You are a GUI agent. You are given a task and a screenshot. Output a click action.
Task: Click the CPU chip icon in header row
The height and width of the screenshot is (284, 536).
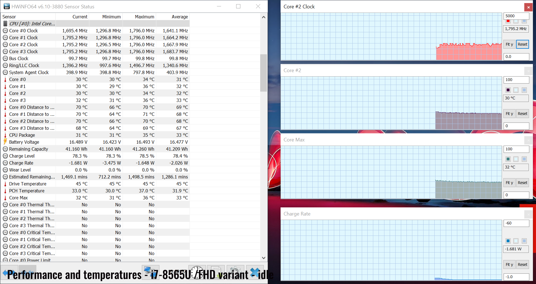(5, 24)
